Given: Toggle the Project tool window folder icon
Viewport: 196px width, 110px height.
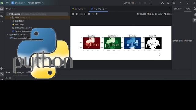Looking at the screenshot, I should point(2,9).
